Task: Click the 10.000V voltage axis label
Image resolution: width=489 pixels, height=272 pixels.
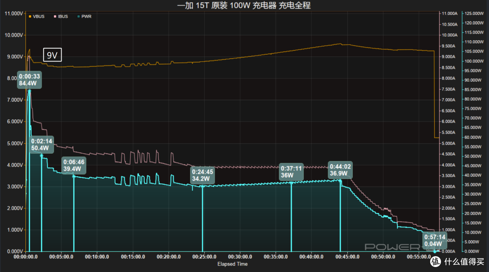Action: [x=14, y=35]
